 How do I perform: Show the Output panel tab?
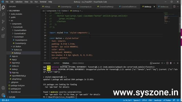point(56,63)
